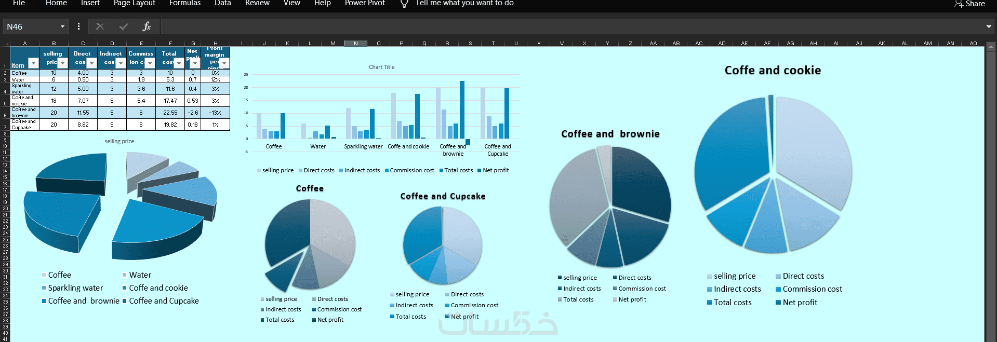
Task: Expand the Name Box dropdown arrow
Action: tap(62, 26)
